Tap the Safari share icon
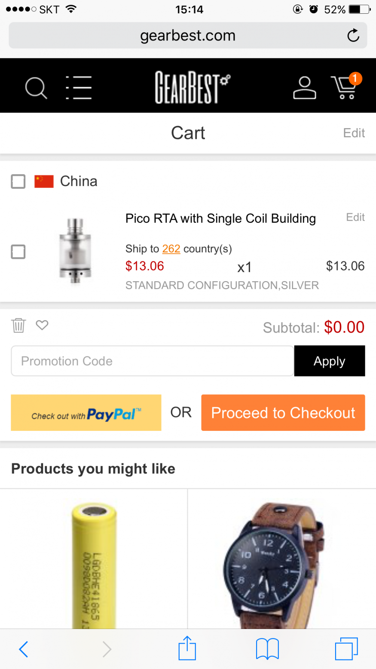The height and width of the screenshot is (669, 376). (187, 648)
